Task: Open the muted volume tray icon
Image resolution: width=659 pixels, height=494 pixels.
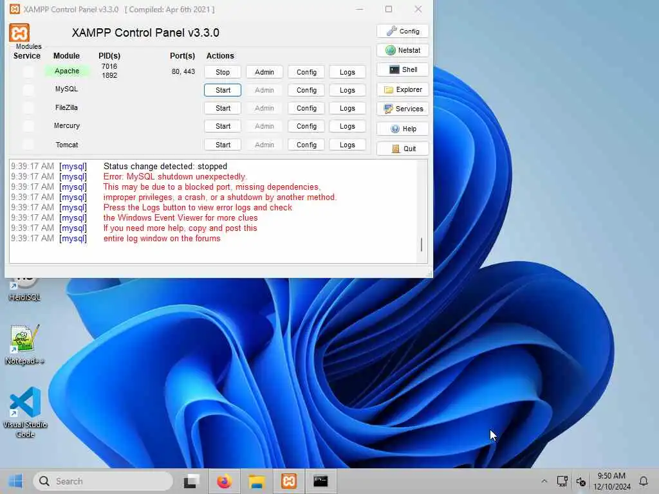Action: [x=581, y=481]
